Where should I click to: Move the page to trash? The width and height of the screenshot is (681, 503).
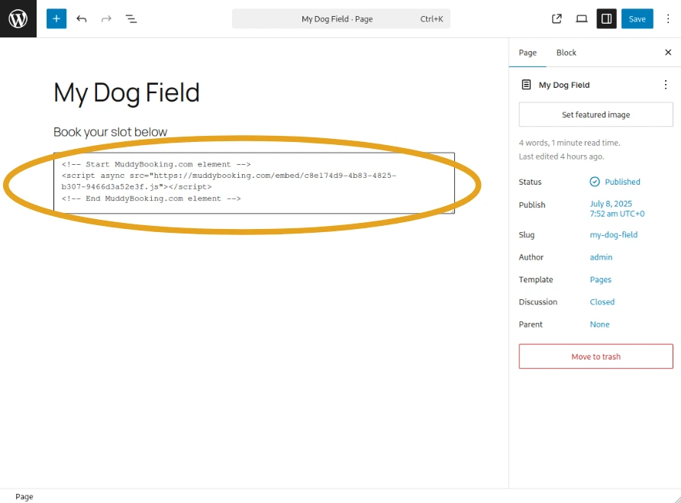595,356
